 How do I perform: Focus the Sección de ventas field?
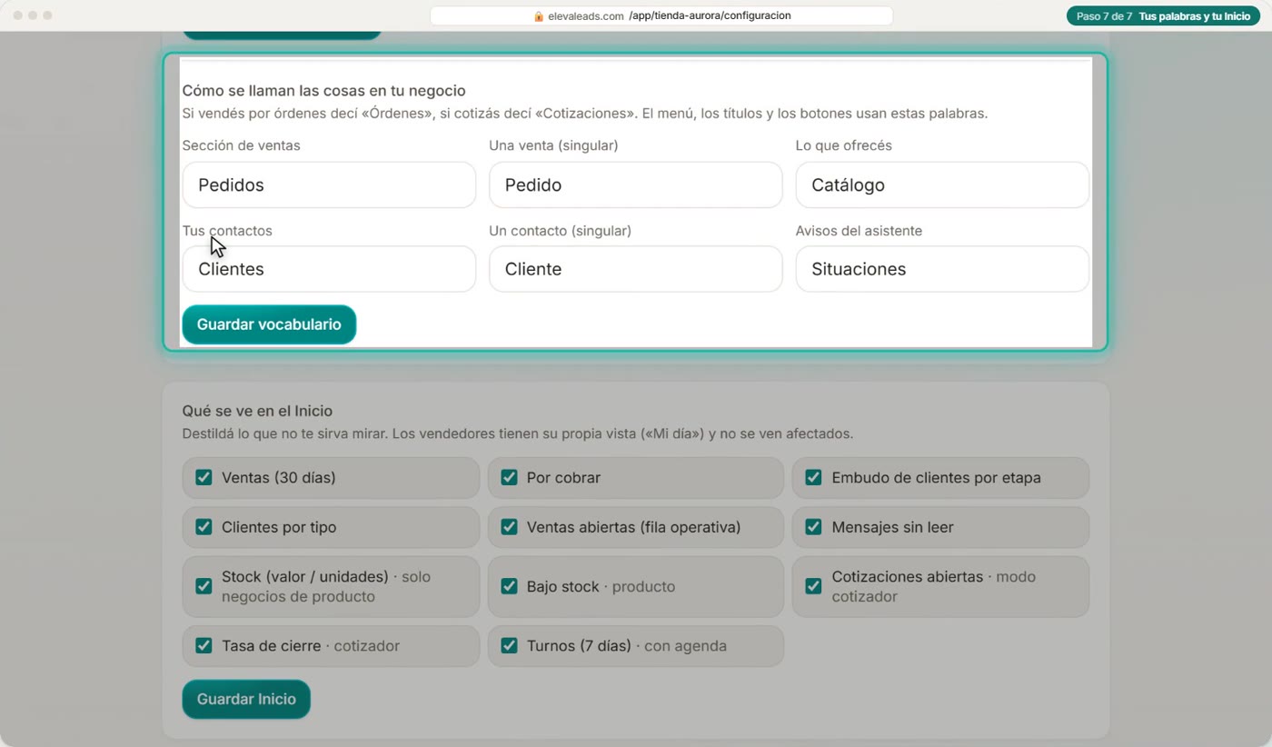(329, 185)
